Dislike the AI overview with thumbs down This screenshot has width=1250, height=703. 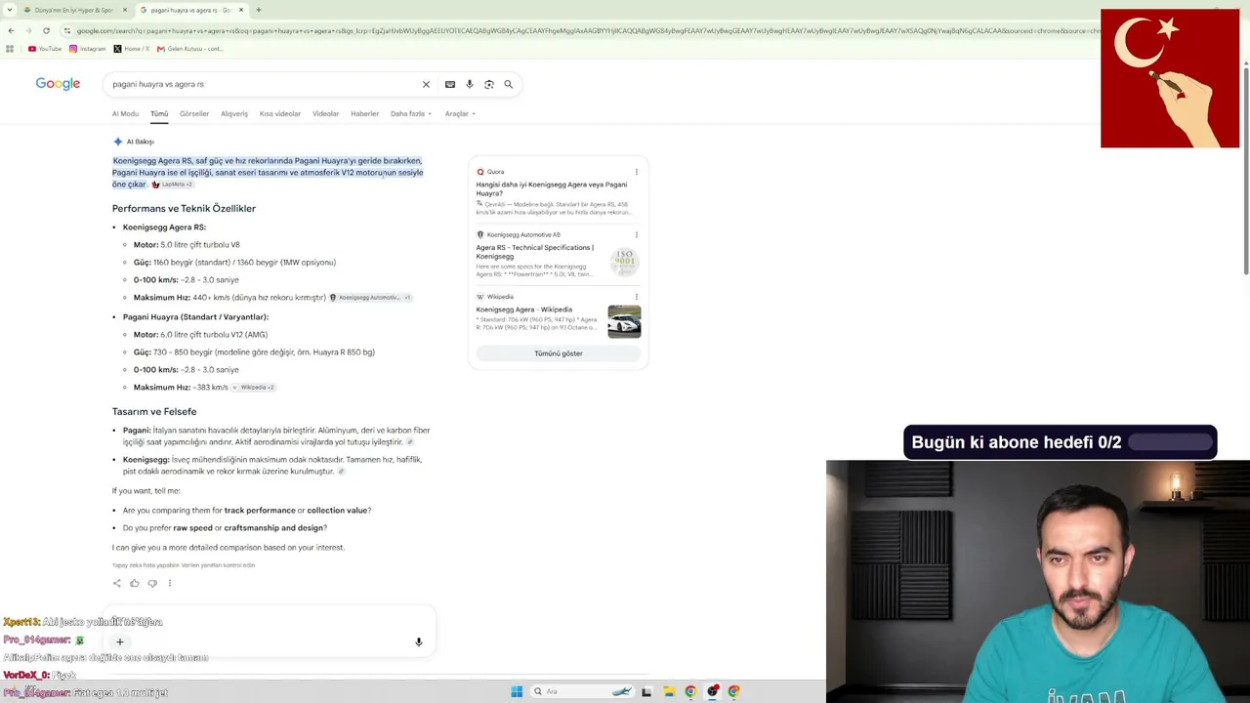[x=152, y=583]
